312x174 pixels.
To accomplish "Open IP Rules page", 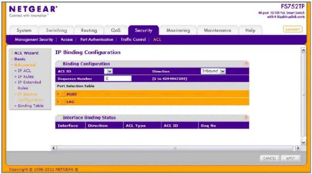I will click(x=26, y=76).
